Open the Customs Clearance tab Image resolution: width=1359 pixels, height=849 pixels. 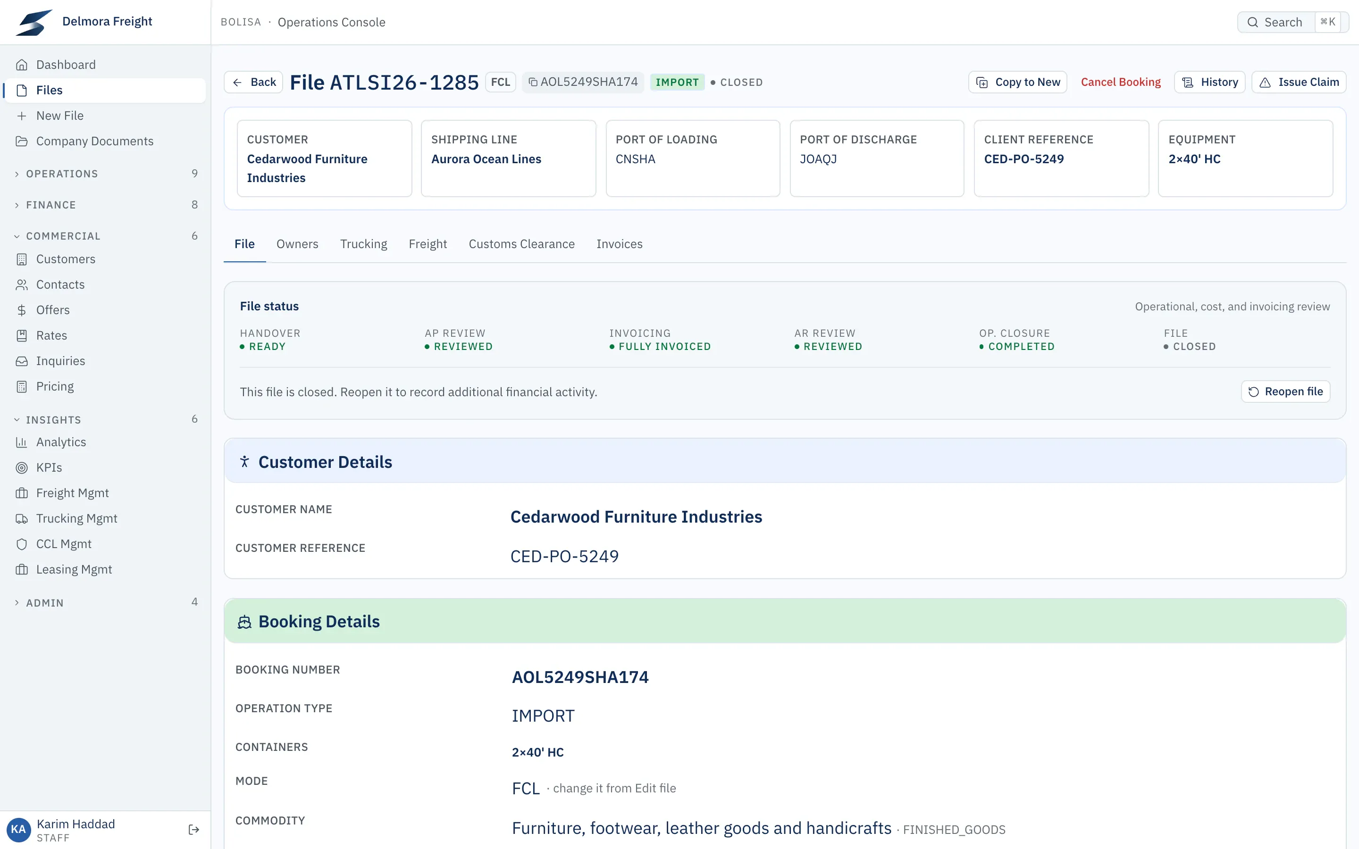point(521,244)
